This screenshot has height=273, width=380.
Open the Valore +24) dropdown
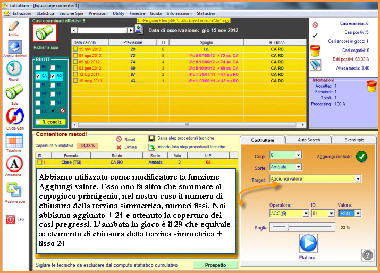358,214
